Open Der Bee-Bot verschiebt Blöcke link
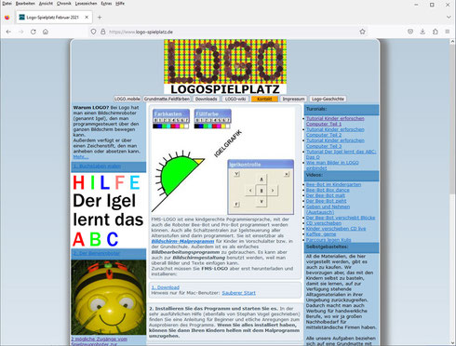The width and height of the screenshot is (456, 346). 341,218
